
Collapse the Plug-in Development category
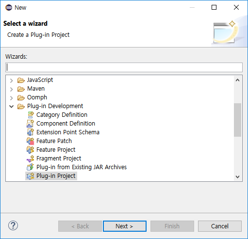pos(11,106)
